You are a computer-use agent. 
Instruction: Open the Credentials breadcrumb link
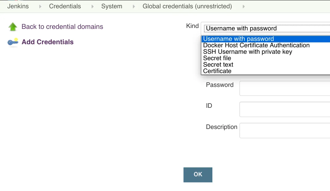click(65, 6)
